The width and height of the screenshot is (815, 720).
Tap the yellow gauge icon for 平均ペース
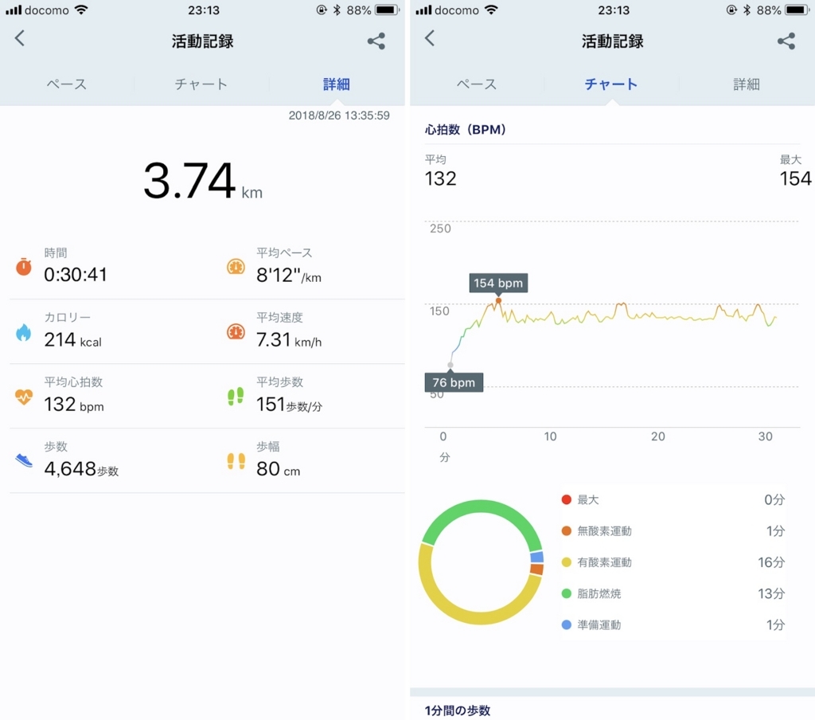coord(236,266)
